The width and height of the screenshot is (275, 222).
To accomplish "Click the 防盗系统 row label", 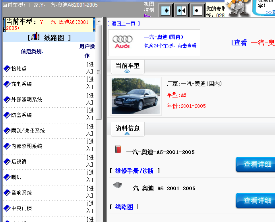I will (x=21, y=115).
